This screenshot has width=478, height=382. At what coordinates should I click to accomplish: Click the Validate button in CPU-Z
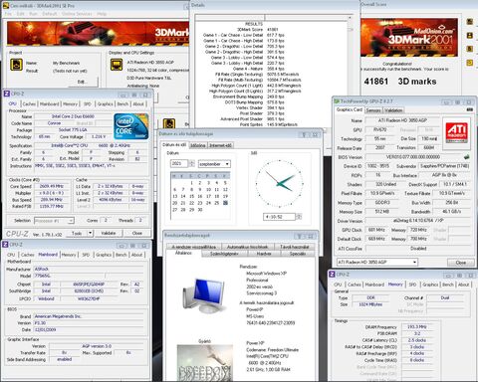pos(109,233)
